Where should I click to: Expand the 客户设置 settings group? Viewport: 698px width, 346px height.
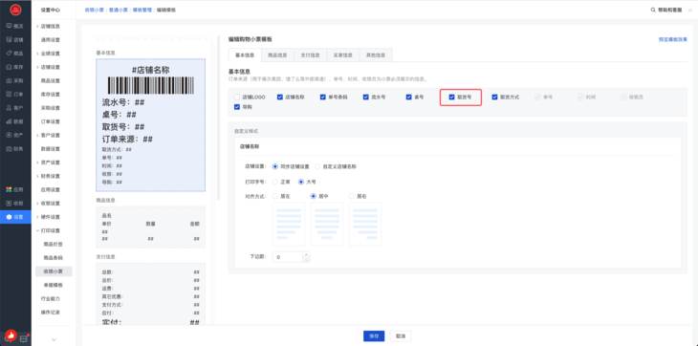[x=49, y=135]
